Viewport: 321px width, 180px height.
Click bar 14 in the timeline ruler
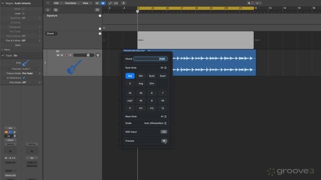click(x=285, y=8)
